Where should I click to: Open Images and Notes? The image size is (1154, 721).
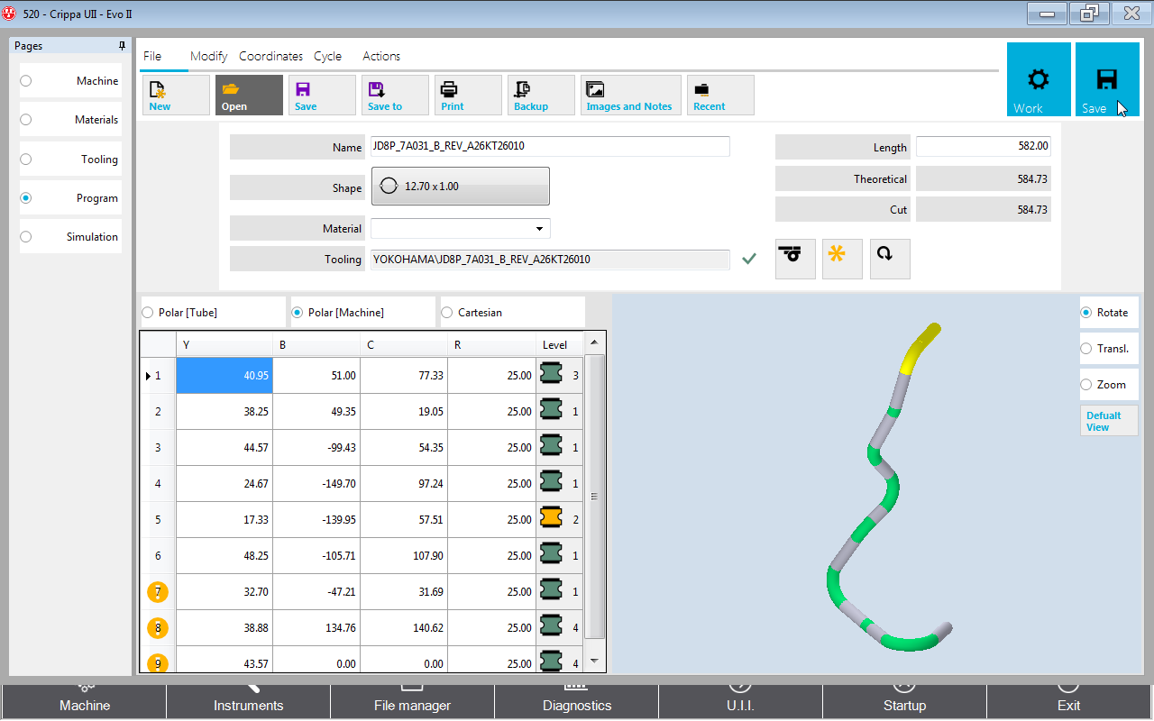[628, 95]
